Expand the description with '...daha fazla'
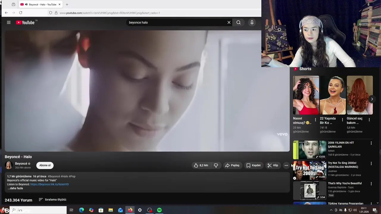This screenshot has width=381, height=214. [15, 188]
